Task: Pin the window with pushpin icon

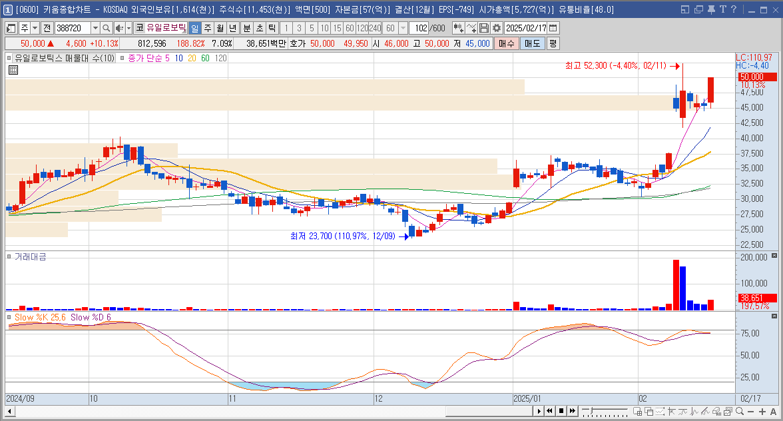Action: pyautogui.click(x=712, y=9)
